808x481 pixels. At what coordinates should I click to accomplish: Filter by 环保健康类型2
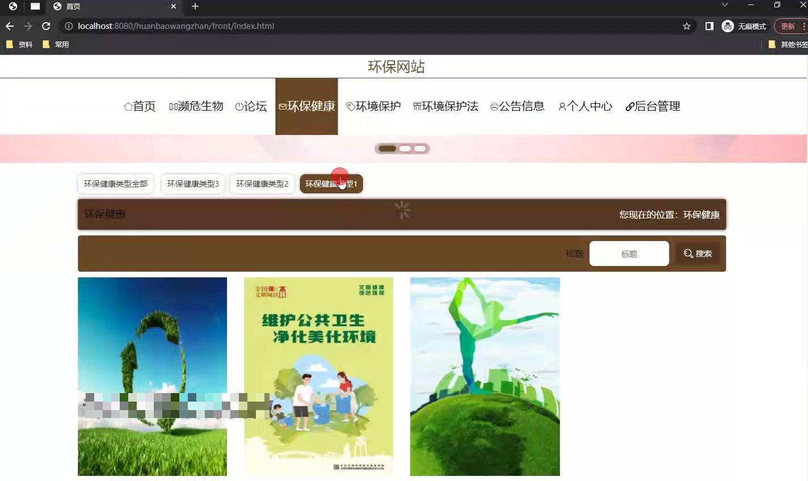[x=262, y=184]
